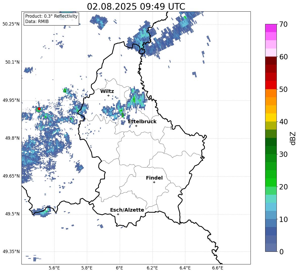Click the 49.5°N latitude label

point(12,214)
